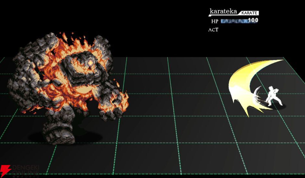Click the HP label
This screenshot has width=305, height=178.
pyautogui.click(x=215, y=21)
